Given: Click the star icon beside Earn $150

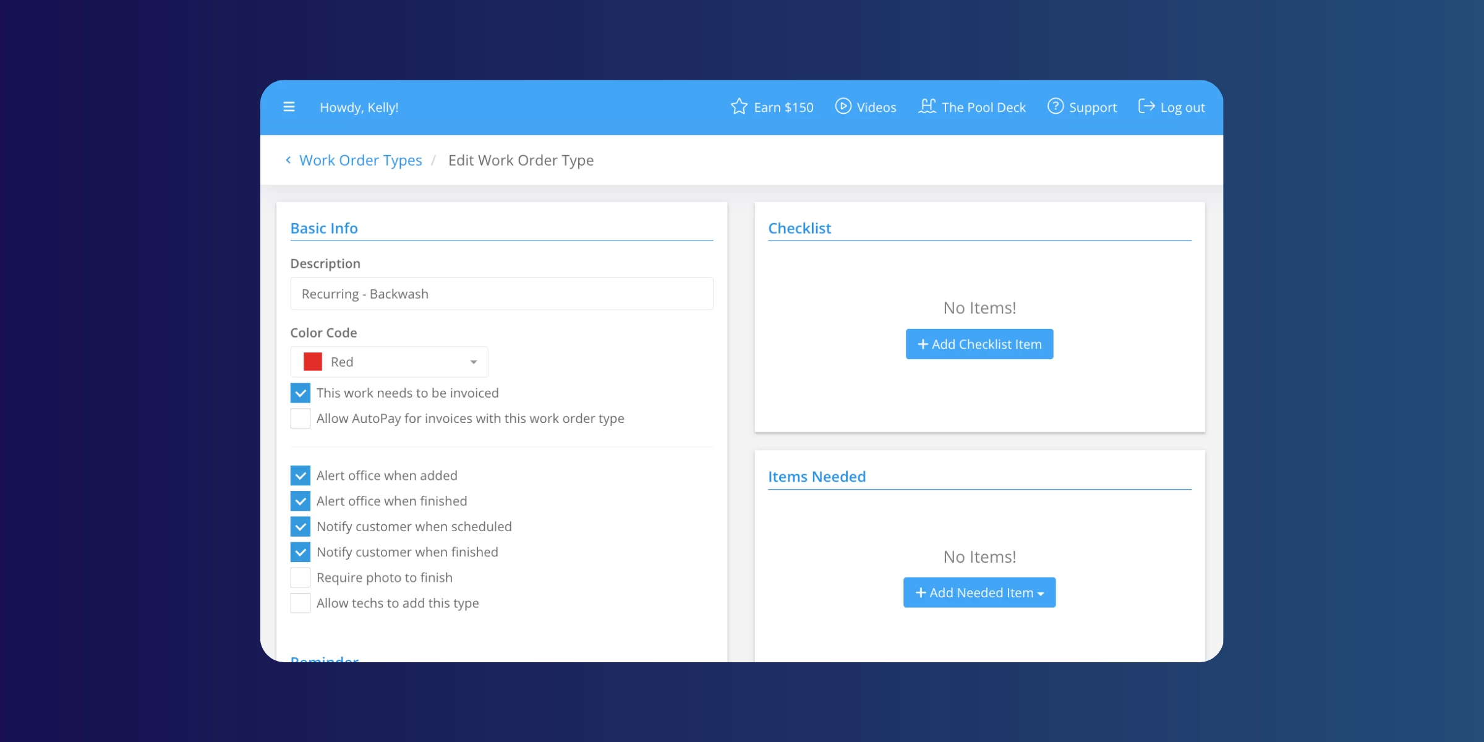Looking at the screenshot, I should click(x=739, y=107).
